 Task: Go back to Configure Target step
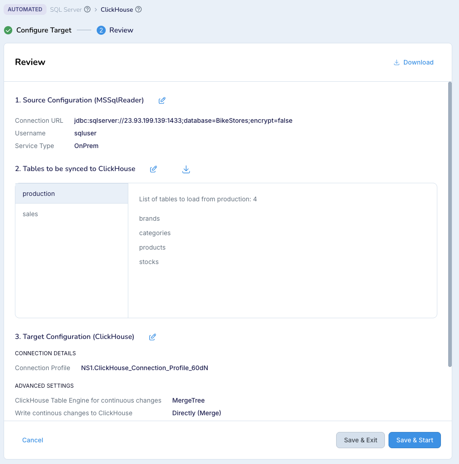(44, 30)
